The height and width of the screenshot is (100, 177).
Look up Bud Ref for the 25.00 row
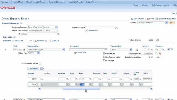pyautogui.click(x=121, y=79)
